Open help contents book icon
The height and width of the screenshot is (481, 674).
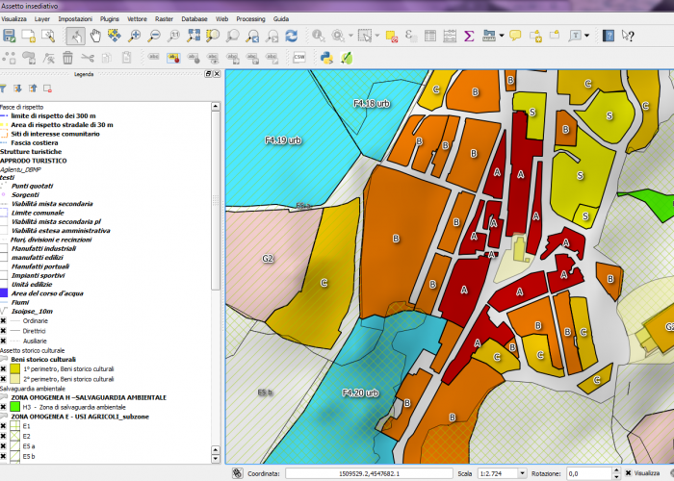tap(609, 36)
